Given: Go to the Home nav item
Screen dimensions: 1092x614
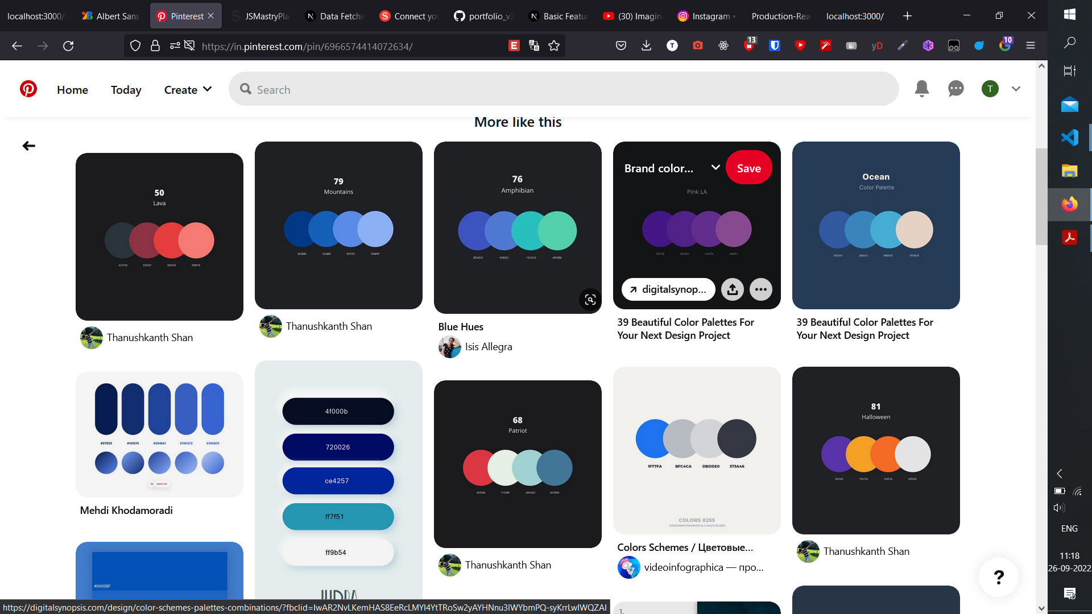Looking at the screenshot, I should click(x=72, y=89).
